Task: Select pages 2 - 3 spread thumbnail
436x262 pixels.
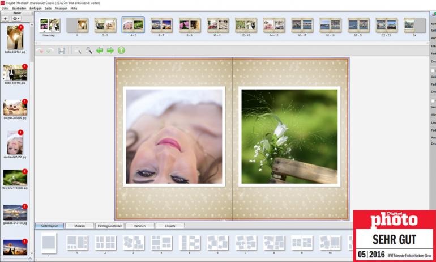Action: 105,26
